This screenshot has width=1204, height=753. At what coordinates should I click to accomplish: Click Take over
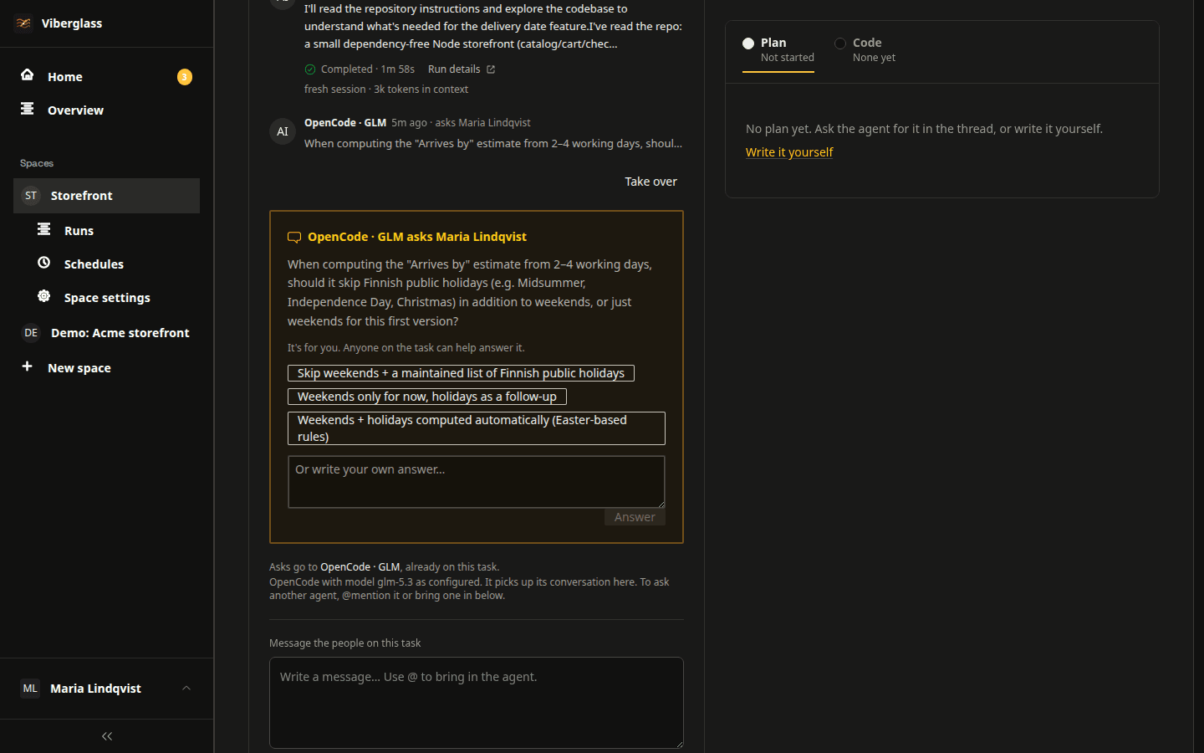[x=650, y=182]
